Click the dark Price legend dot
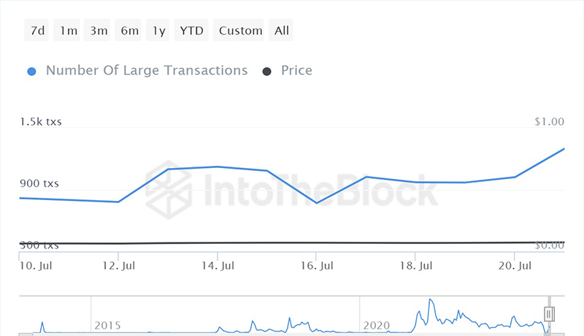 [x=267, y=72]
